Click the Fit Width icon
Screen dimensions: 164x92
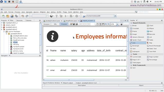tap(103, 24)
